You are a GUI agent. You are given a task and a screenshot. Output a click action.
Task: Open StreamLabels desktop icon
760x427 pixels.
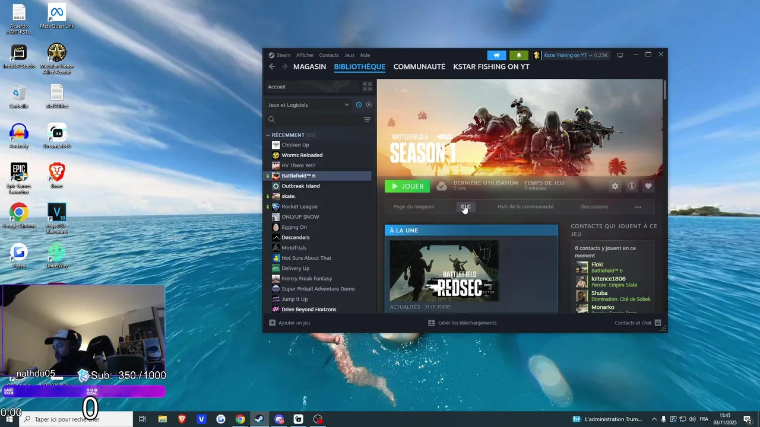[x=57, y=136]
